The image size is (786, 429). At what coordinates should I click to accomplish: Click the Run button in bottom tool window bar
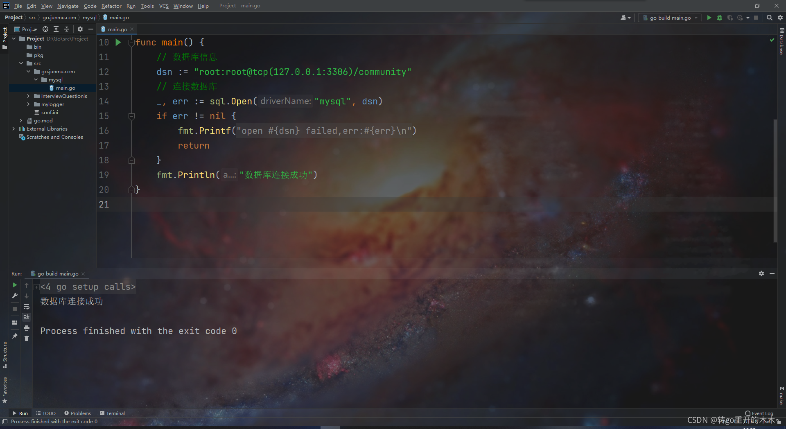point(20,413)
